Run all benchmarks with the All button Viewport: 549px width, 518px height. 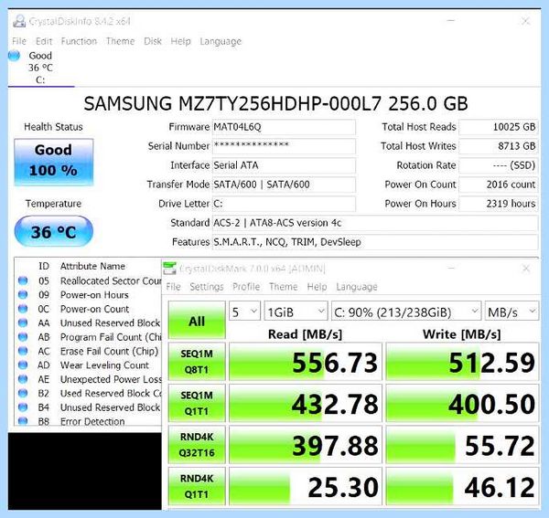tap(197, 320)
